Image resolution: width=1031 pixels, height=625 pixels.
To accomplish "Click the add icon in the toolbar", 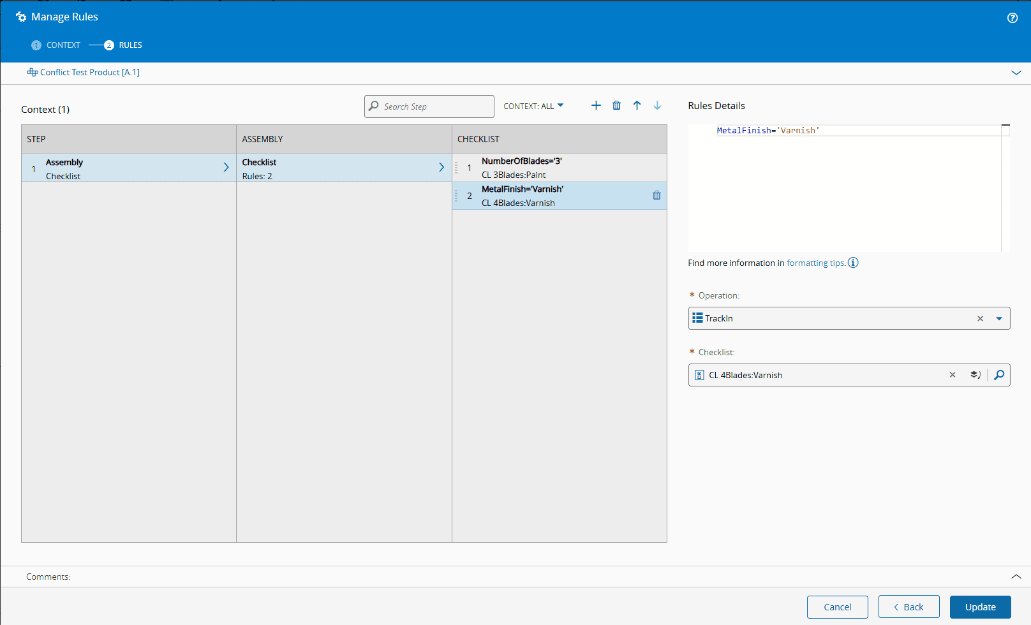I will point(596,105).
